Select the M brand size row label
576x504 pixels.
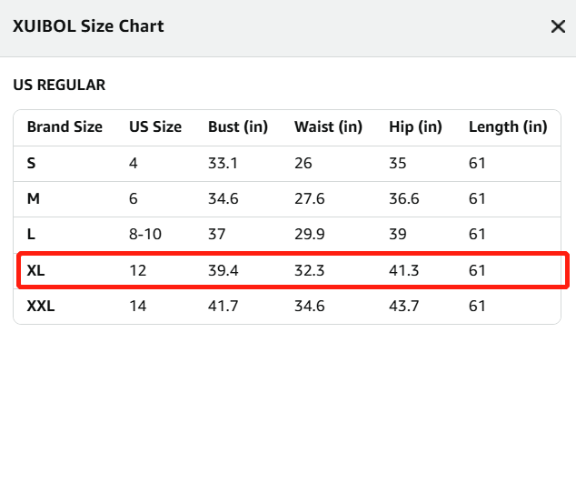click(34, 198)
